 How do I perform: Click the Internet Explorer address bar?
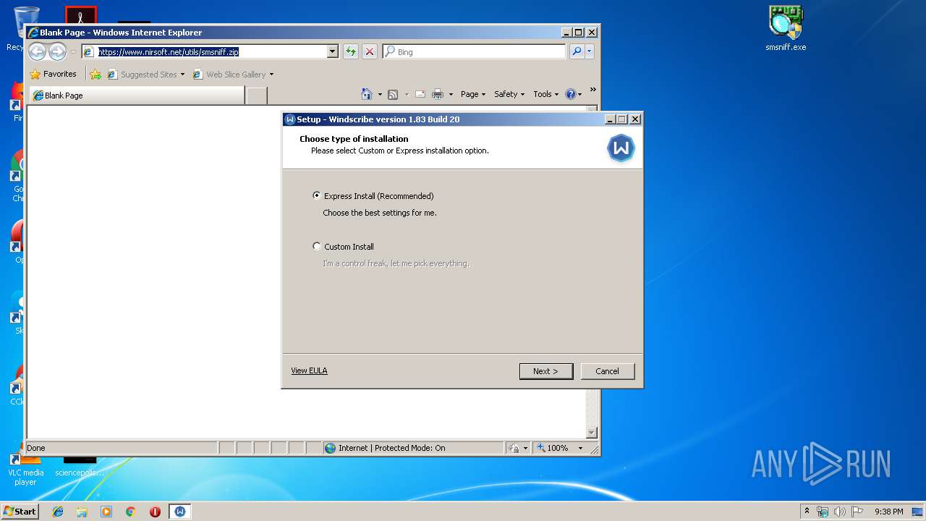pyautogui.click(x=210, y=51)
